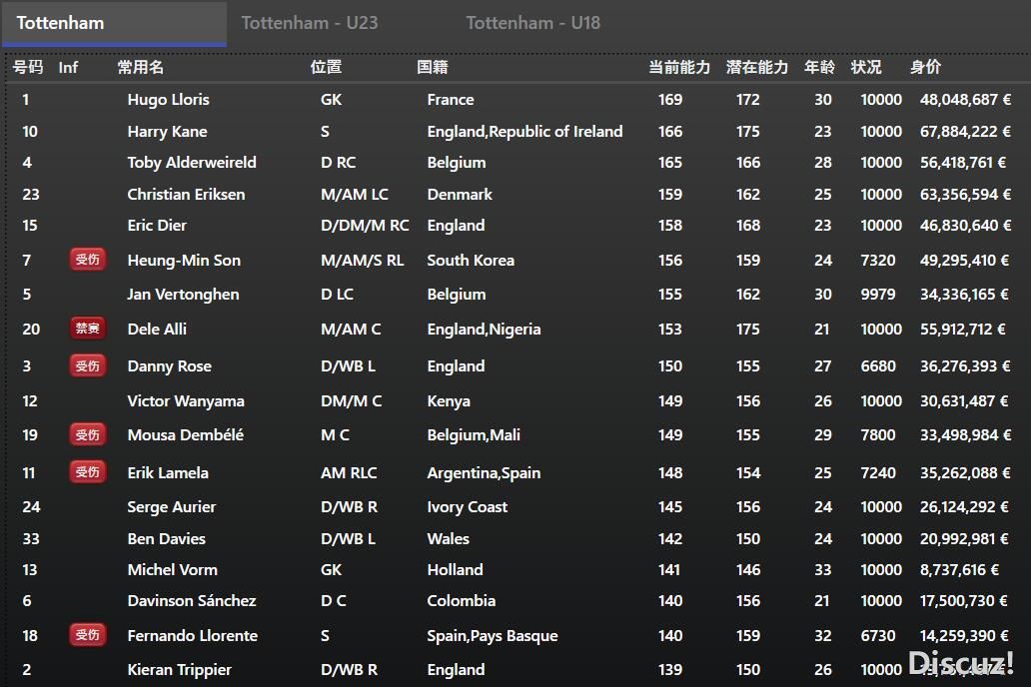Click Christian Eriksen's value 63,356,594 €
This screenshot has width=1031, height=687.
965,195
